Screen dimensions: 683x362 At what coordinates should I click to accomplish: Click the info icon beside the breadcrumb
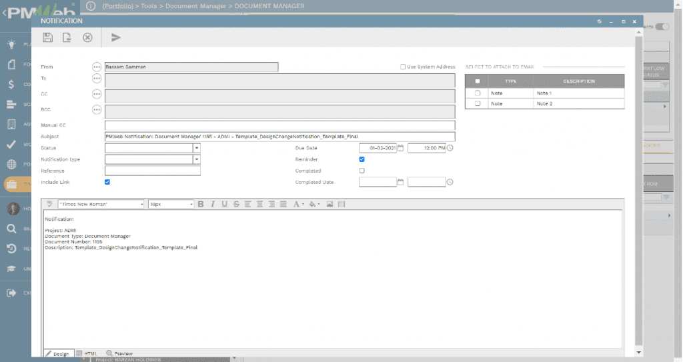coord(91,6)
